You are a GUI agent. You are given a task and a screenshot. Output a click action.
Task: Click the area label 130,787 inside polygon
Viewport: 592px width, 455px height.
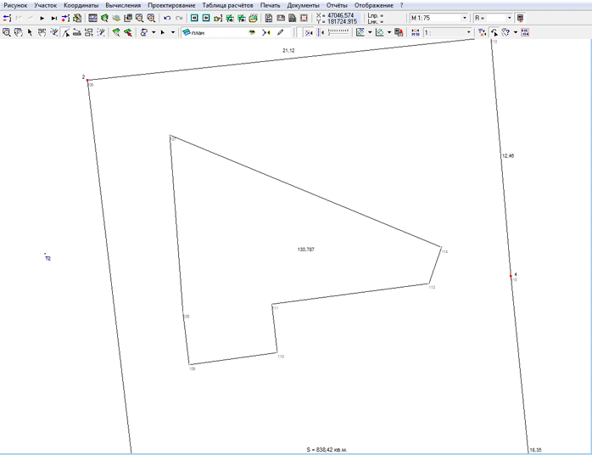point(306,250)
